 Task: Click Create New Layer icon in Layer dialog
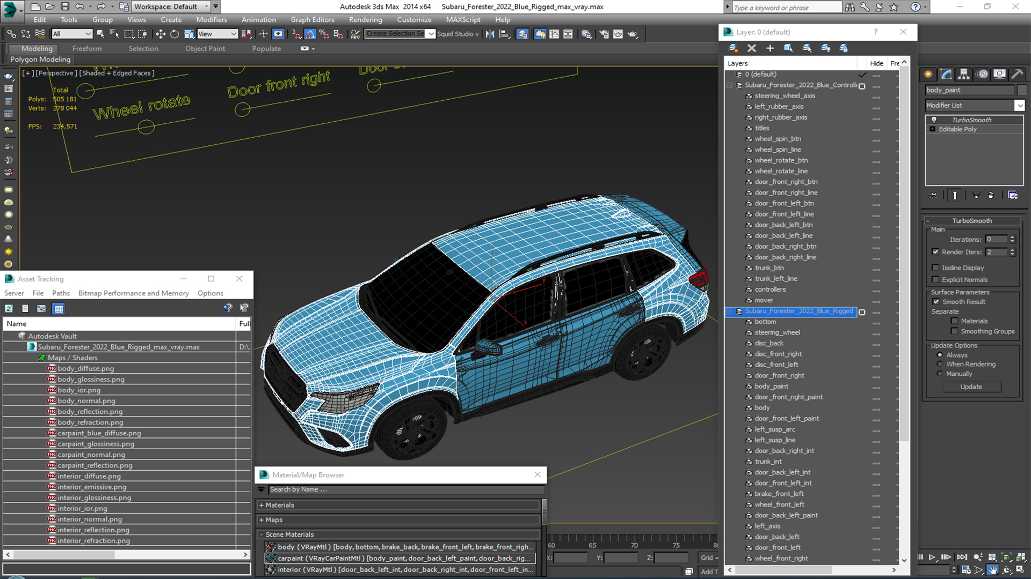pos(733,48)
